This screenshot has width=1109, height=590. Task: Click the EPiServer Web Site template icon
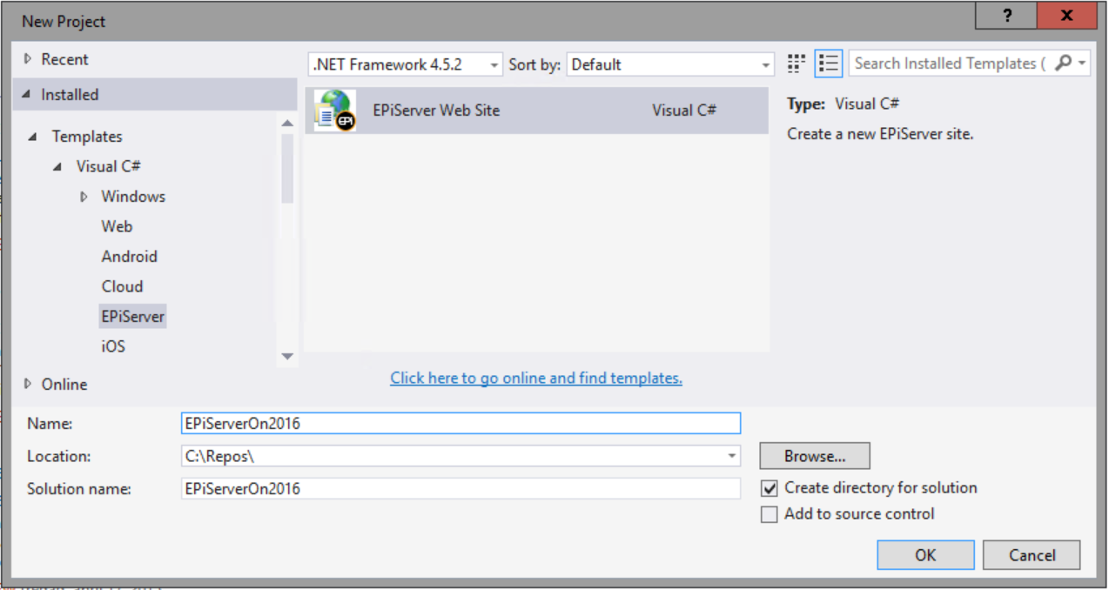[335, 111]
